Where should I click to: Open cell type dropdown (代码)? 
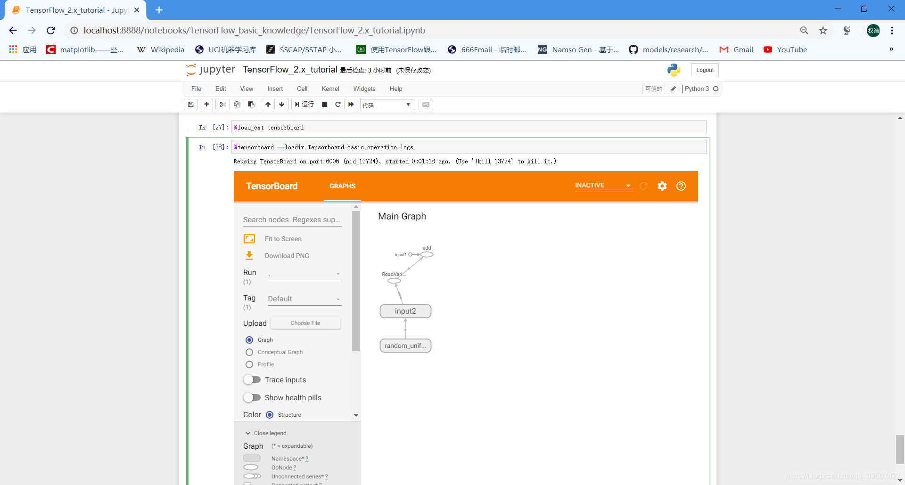(x=387, y=105)
